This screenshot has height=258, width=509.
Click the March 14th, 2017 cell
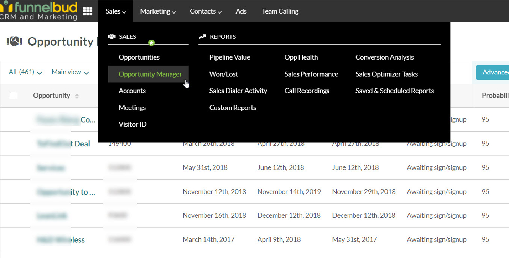[208, 239]
